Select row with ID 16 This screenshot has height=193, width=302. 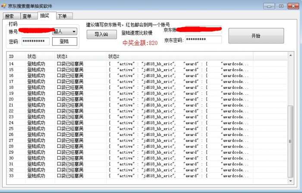click(147, 76)
